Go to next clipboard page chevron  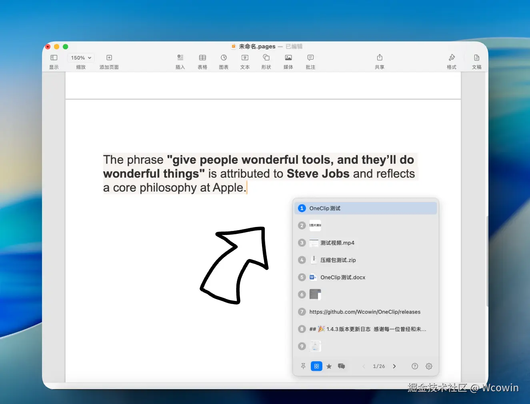[394, 366]
